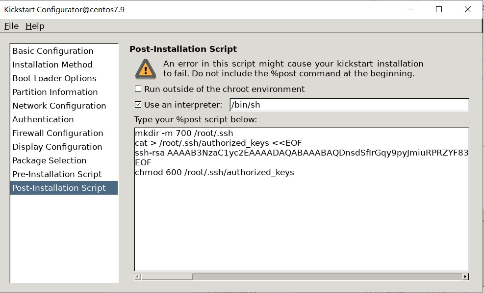Click the interpreter path input field
Viewport: 484px width, 293px height.
pyautogui.click(x=349, y=105)
